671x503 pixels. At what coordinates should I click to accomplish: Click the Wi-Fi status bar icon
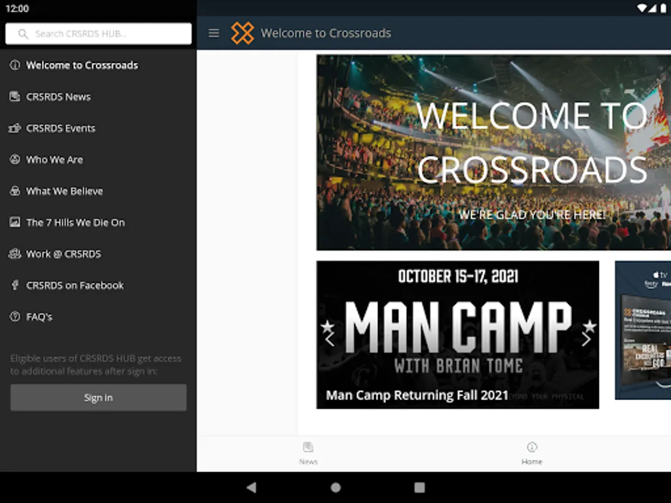(x=642, y=8)
